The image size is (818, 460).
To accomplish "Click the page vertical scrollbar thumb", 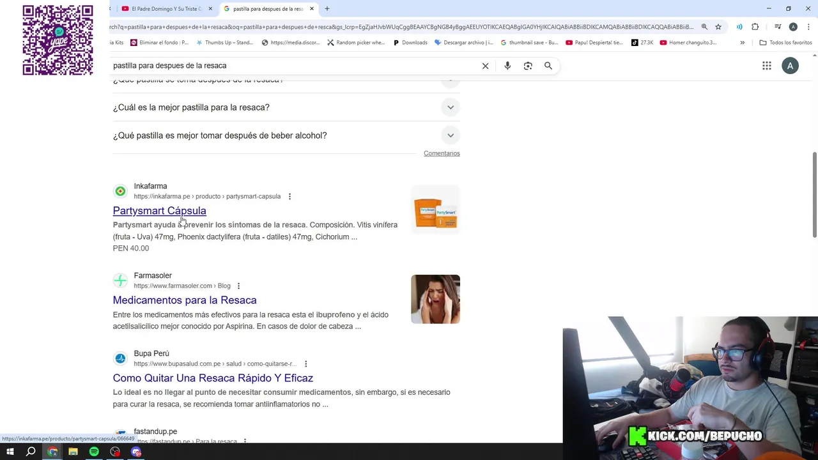I will click(814, 195).
